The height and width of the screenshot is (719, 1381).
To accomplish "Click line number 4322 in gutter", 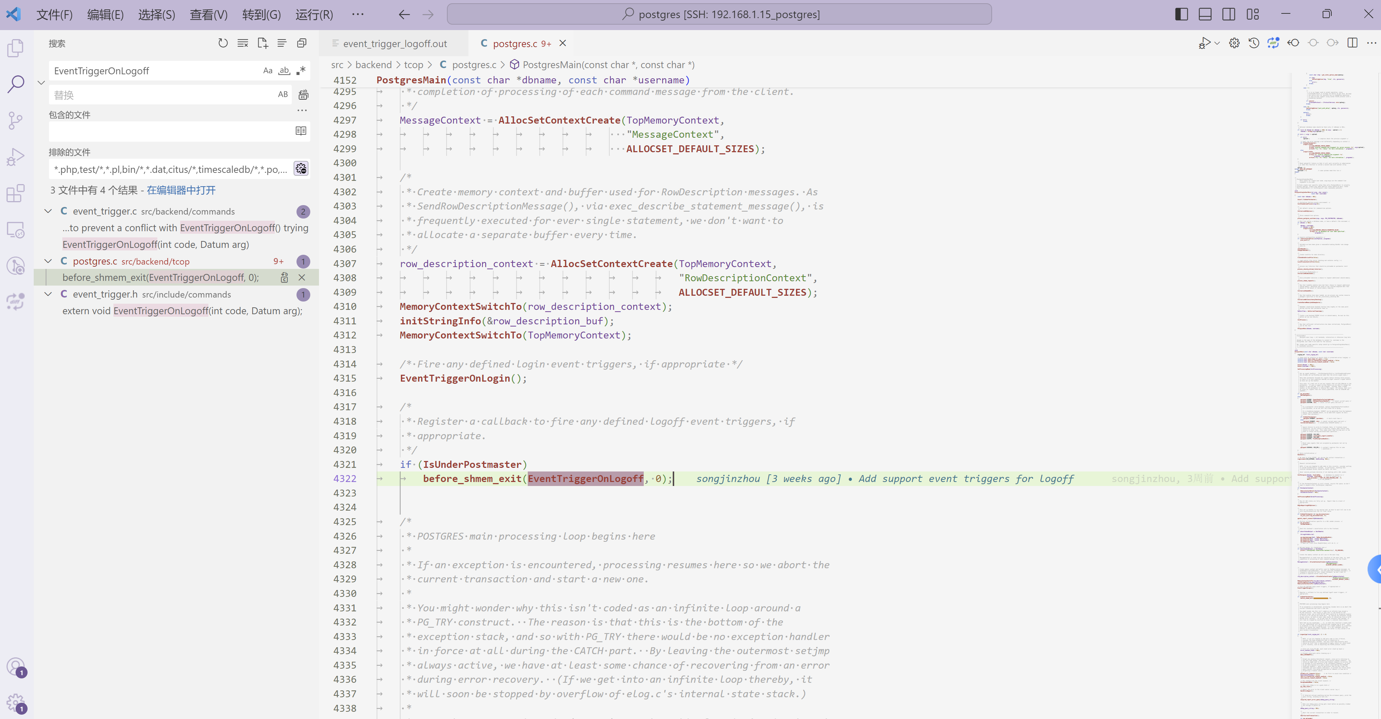I will [x=345, y=479].
